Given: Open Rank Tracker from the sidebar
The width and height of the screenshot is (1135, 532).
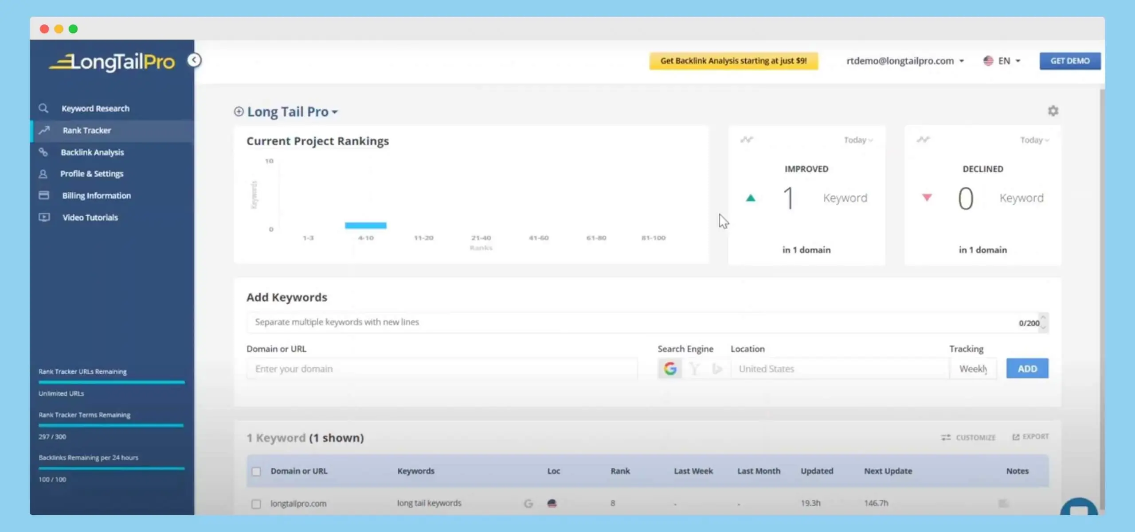Looking at the screenshot, I should pos(87,130).
